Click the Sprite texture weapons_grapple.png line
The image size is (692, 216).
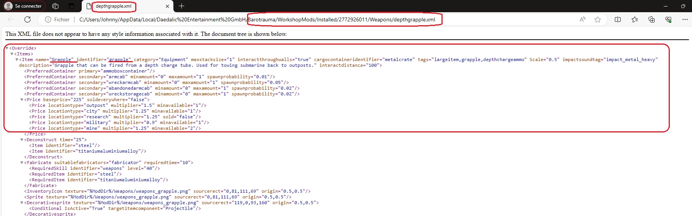[158, 197]
